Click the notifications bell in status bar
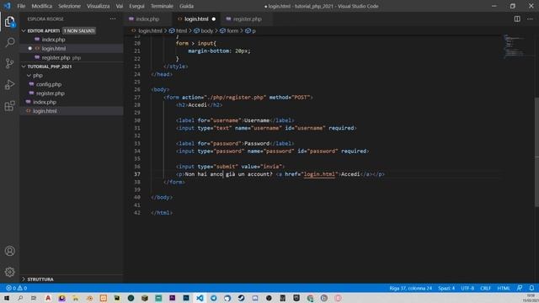 pos(531,288)
